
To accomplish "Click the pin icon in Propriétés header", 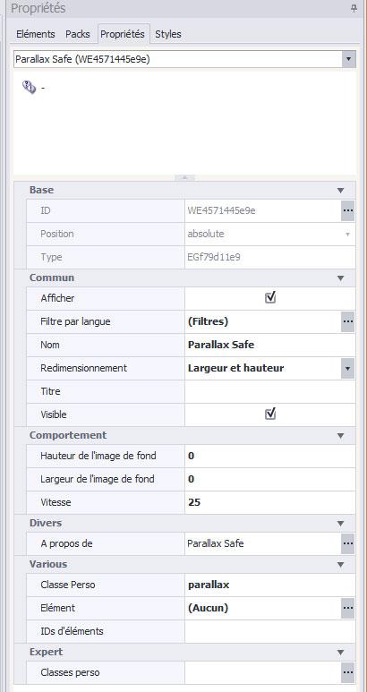I will coord(354,8).
